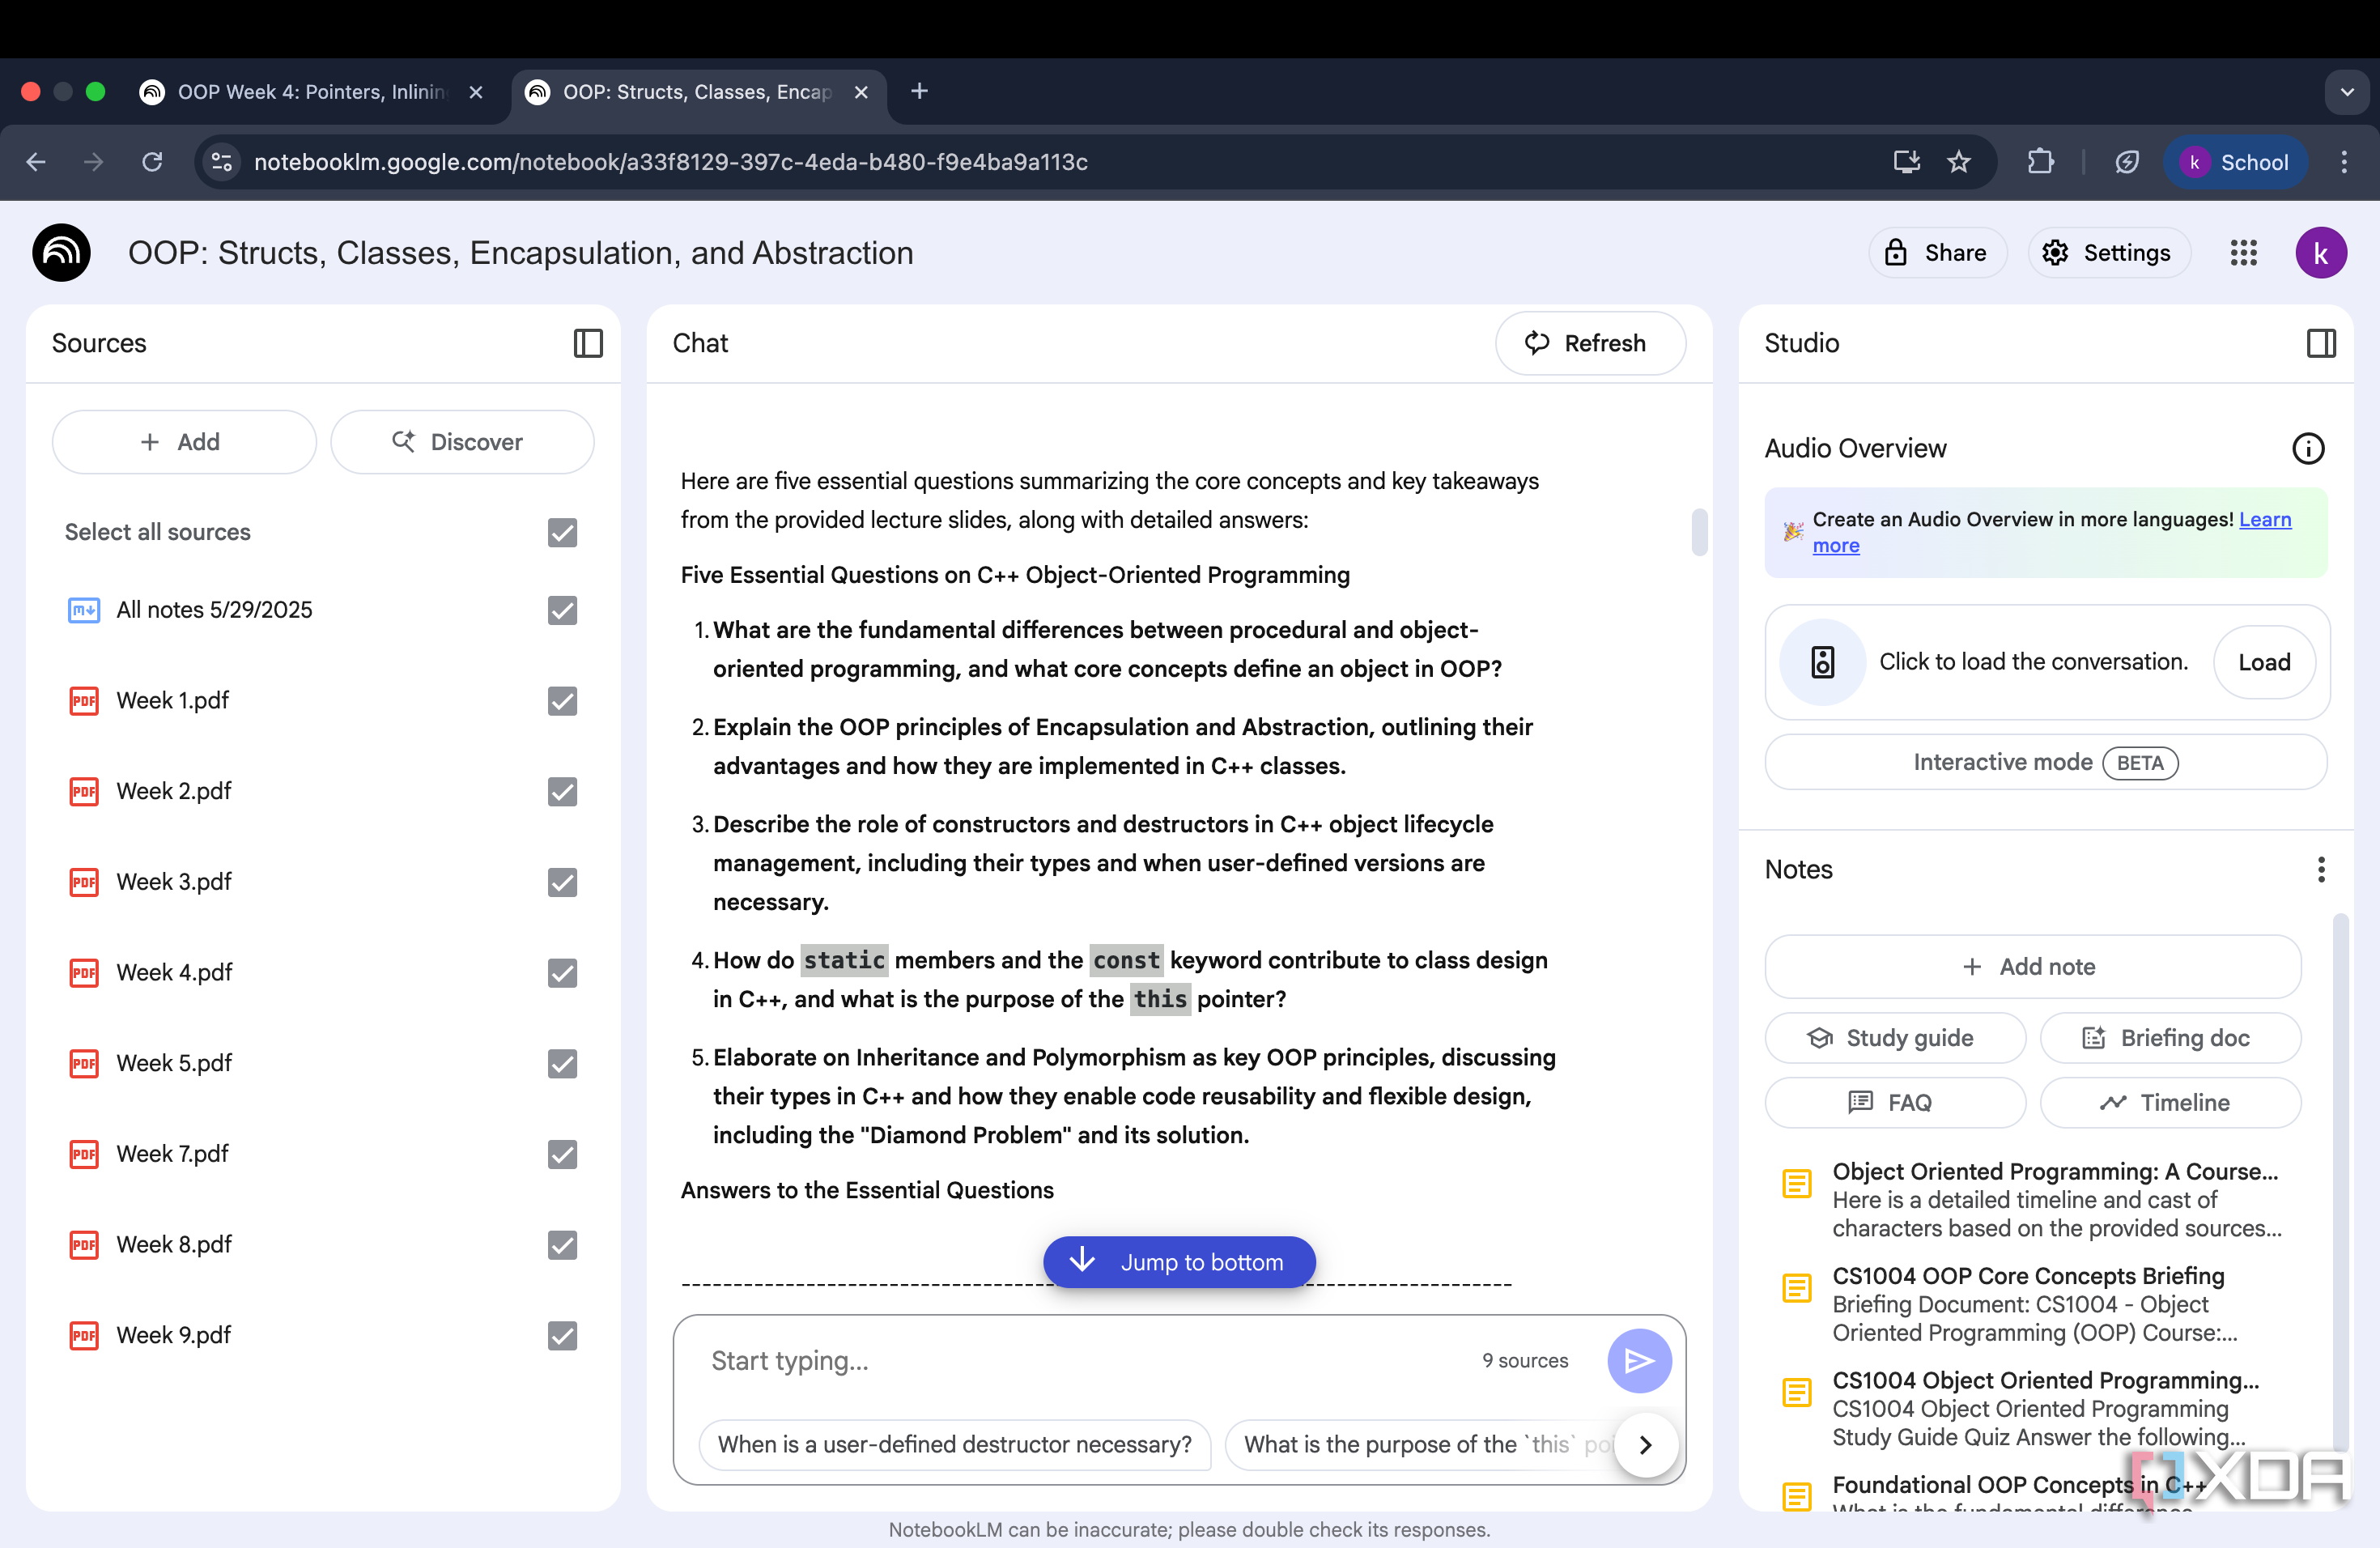Open the Object Oriented Programming: A Course note
This screenshot has width=2380, height=1548.
click(2034, 1199)
